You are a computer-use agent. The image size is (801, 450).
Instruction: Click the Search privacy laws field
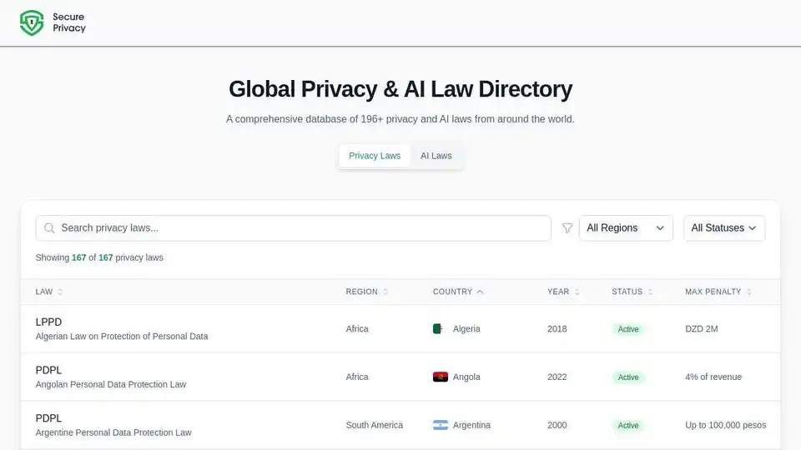[300, 228]
